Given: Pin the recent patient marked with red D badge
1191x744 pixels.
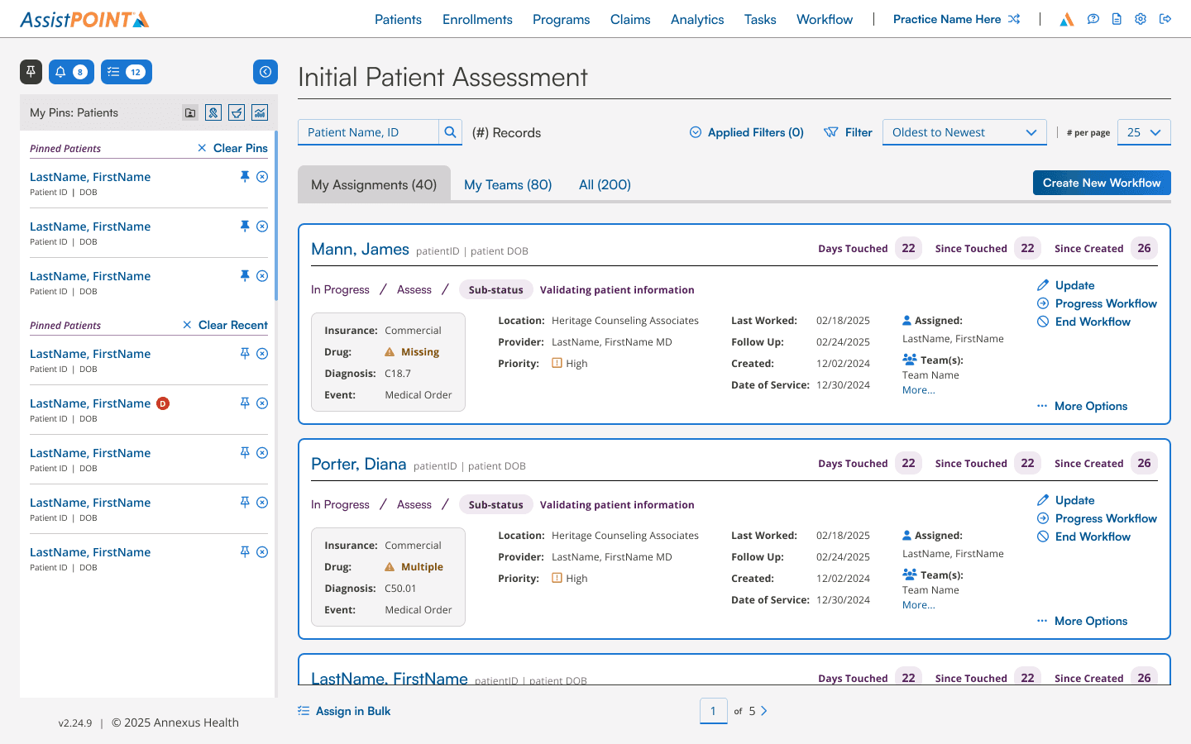Looking at the screenshot, I should (245, 403).
